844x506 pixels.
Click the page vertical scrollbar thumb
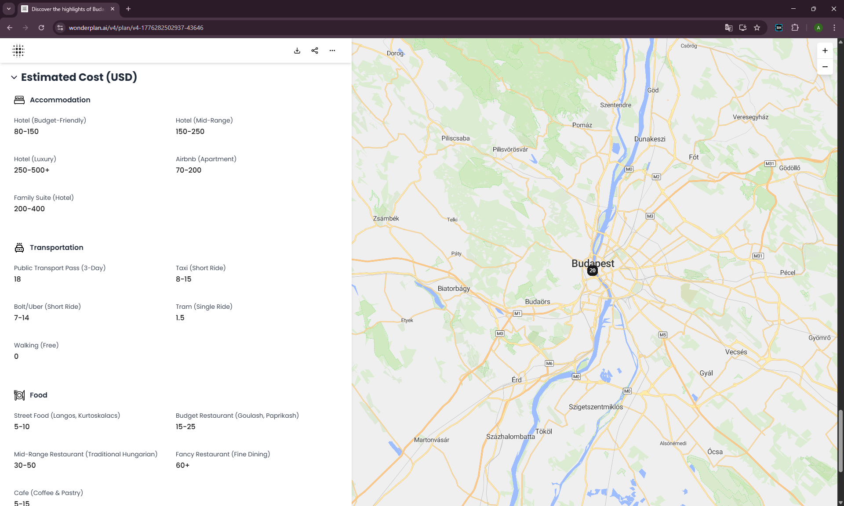pos(840,441)
